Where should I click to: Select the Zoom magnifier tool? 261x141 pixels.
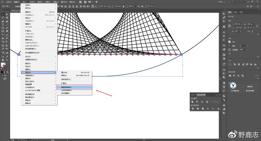point(7,60)
